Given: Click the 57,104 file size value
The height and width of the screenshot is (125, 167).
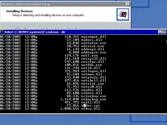Looking at the screenshot, I should (x=73, y=40).
